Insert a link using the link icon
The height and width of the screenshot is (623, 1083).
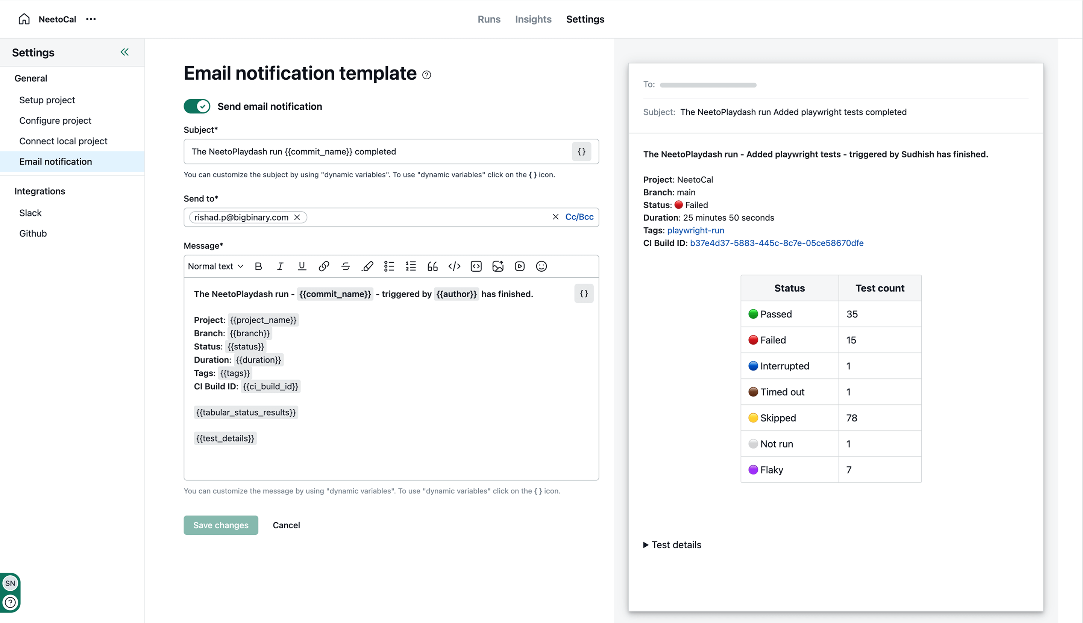click(324, 266)
